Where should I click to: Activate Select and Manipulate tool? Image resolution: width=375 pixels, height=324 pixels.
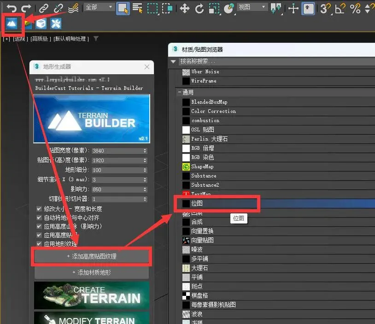tap(293, 8)
